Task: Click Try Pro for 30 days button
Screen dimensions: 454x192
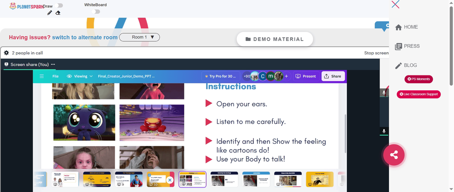Action: click(221, 76)
